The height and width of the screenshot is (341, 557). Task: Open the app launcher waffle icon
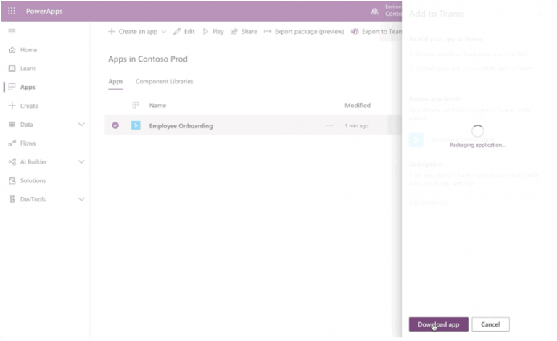(x=12, y=11)
